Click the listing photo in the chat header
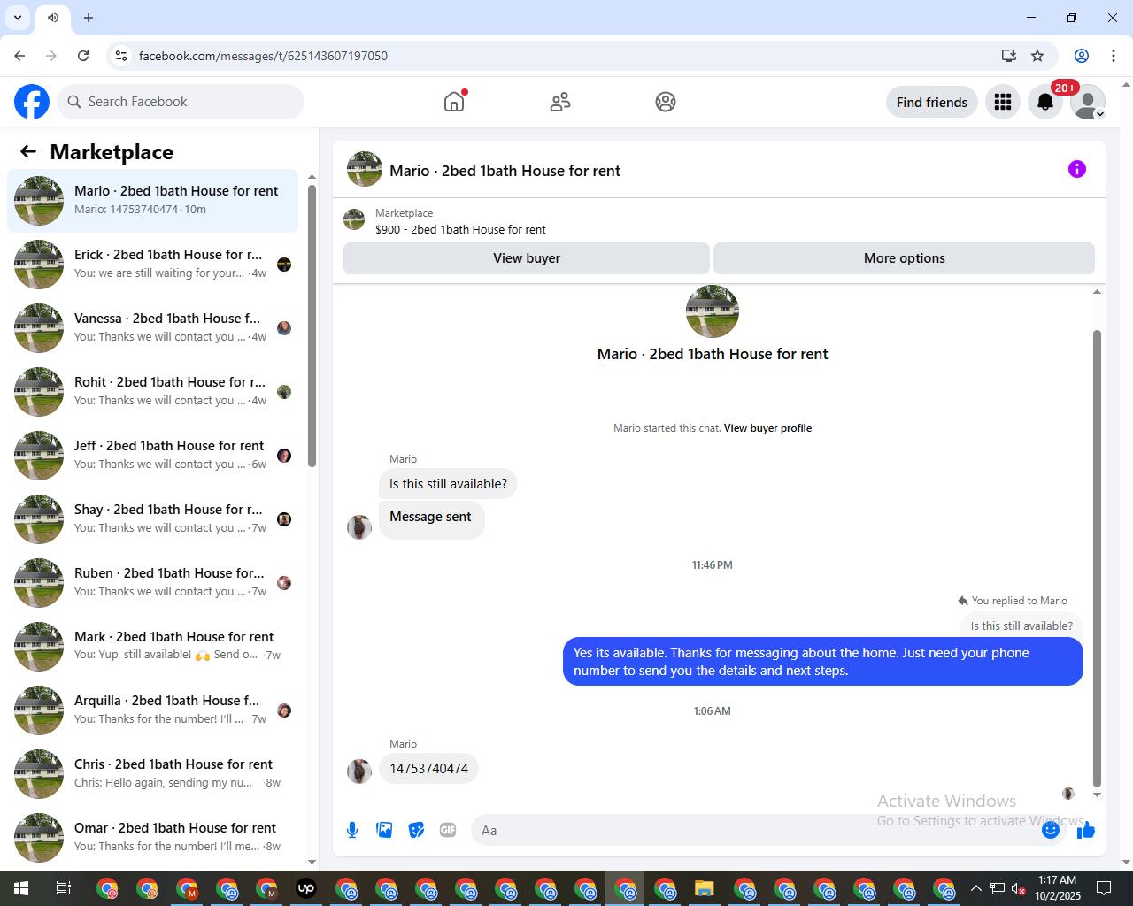 (x=354, y=219)
